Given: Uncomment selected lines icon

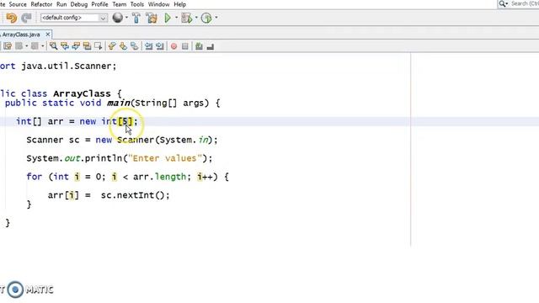Looking at the screenshot, I should pos(211,46).
